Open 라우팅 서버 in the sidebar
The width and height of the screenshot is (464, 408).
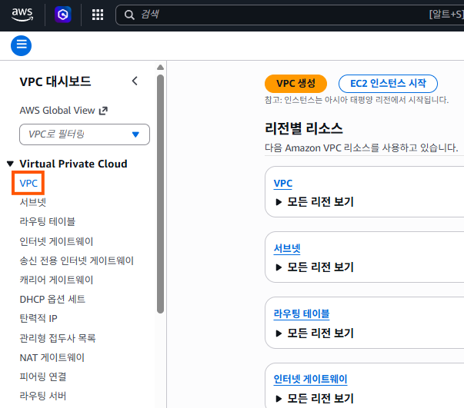pyautogui.click(x=43, y=396)
